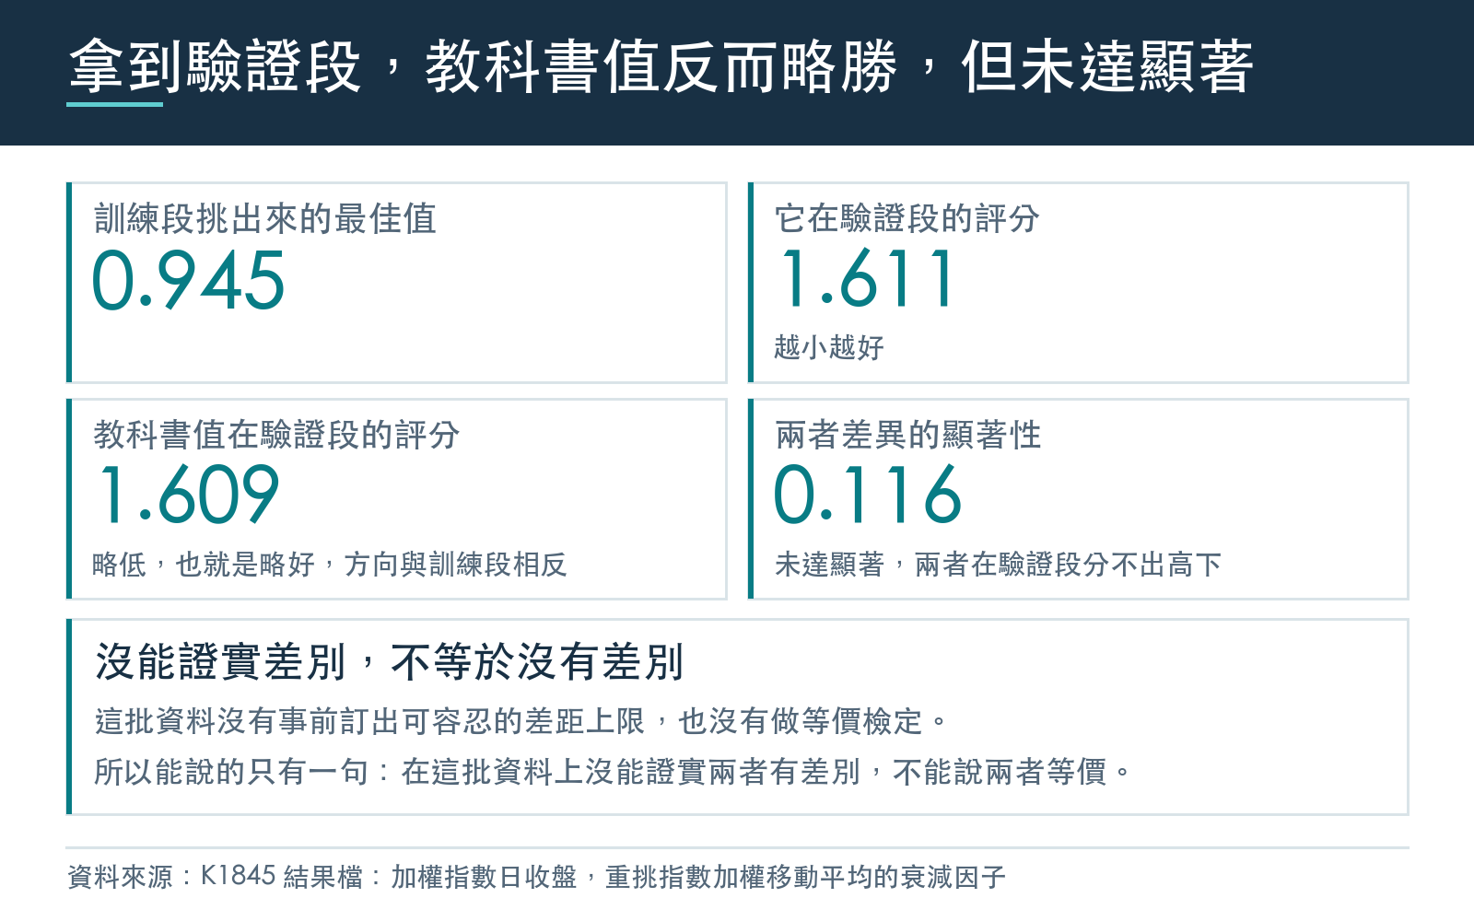This screenshot has width=1474, height=921.
Task: Select the label "它在驗證段的評分"
Action: coord(907,219)
